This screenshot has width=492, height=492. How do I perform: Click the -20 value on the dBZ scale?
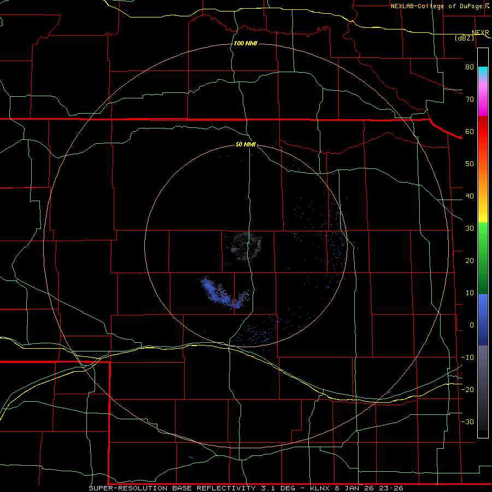(467, 389)
